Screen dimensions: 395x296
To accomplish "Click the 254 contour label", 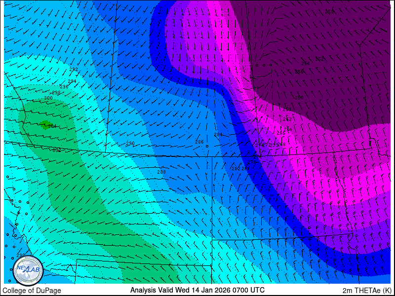I will coord(306,64).
